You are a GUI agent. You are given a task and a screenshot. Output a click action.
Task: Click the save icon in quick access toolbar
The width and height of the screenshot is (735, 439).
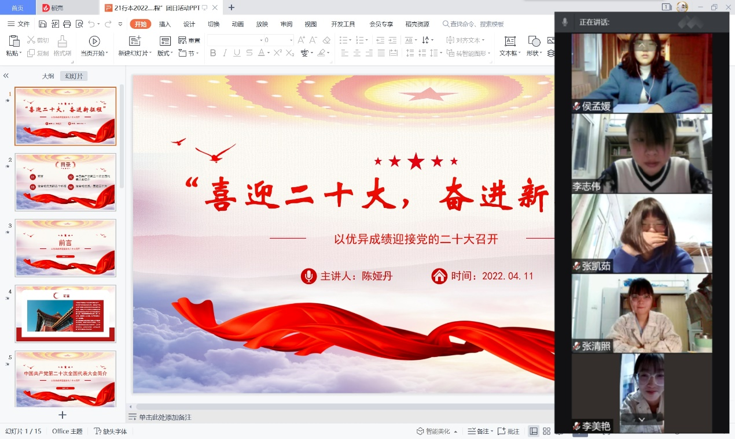[x=43, y=24]
